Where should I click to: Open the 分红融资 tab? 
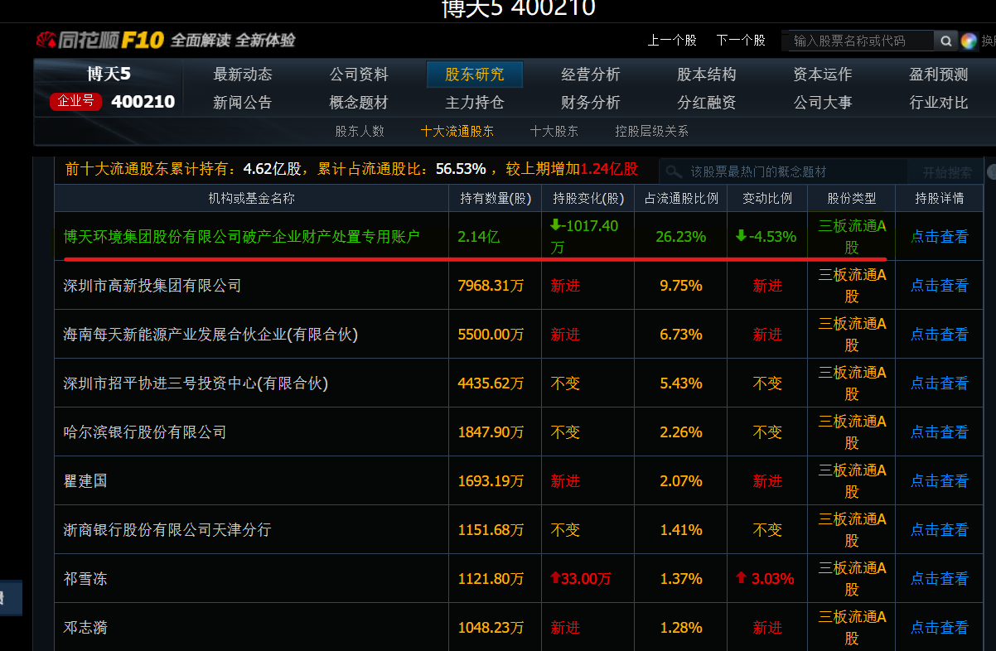click(x=707, y=103)
